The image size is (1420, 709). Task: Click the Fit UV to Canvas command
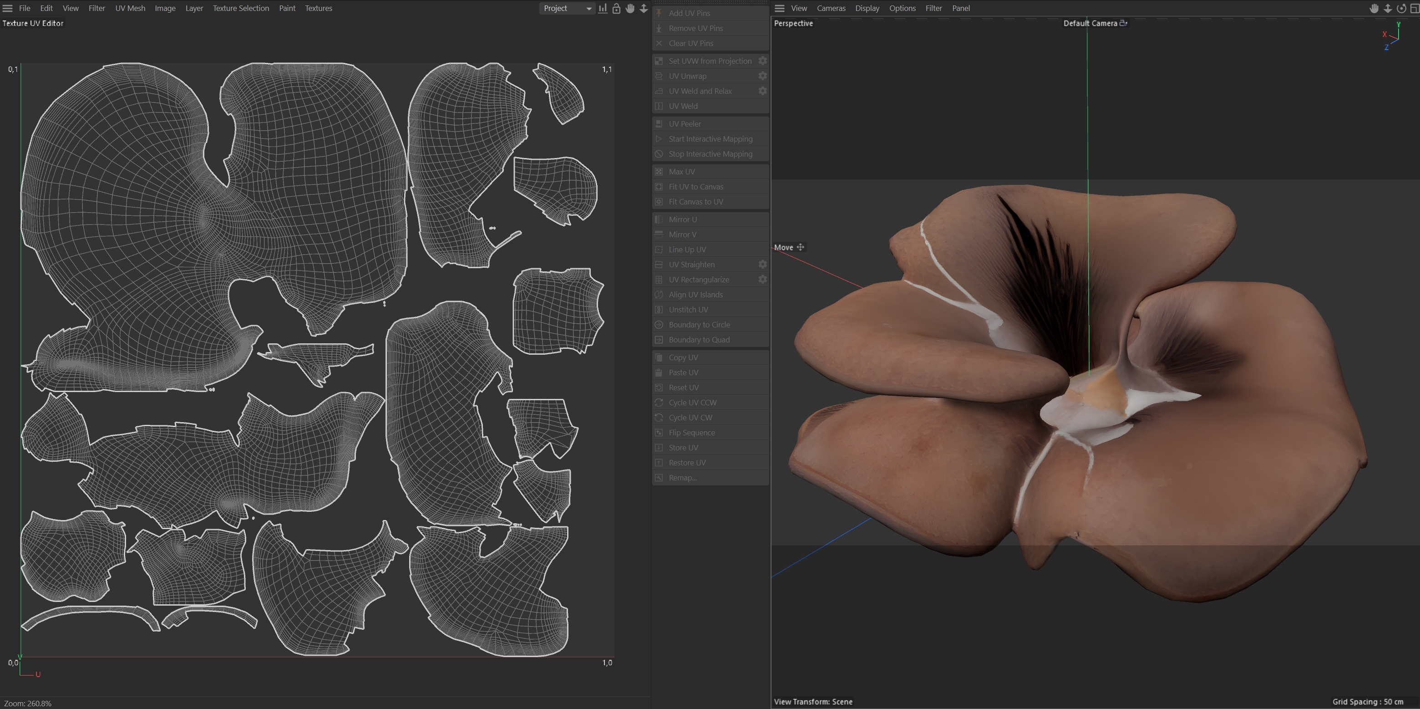click(696, 187)
